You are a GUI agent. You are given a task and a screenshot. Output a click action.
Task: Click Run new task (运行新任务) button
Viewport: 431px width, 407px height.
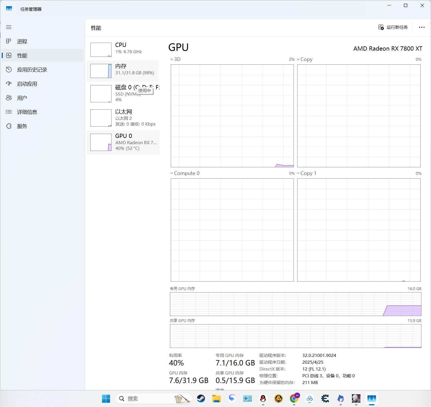[393, 27]
